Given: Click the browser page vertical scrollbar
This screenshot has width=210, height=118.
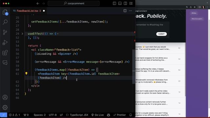Looking at the screenshot, I should point(209,64).
